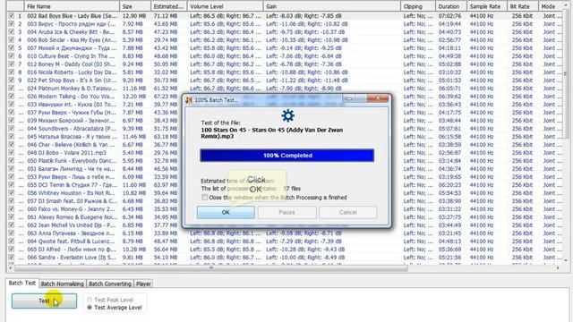
Task: Select file '065 DJ Alfred' row
Action: tap(72, 250)
